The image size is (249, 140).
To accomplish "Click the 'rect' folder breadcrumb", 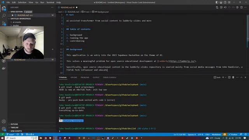I will pyautogui.click(x=60, y=12).
